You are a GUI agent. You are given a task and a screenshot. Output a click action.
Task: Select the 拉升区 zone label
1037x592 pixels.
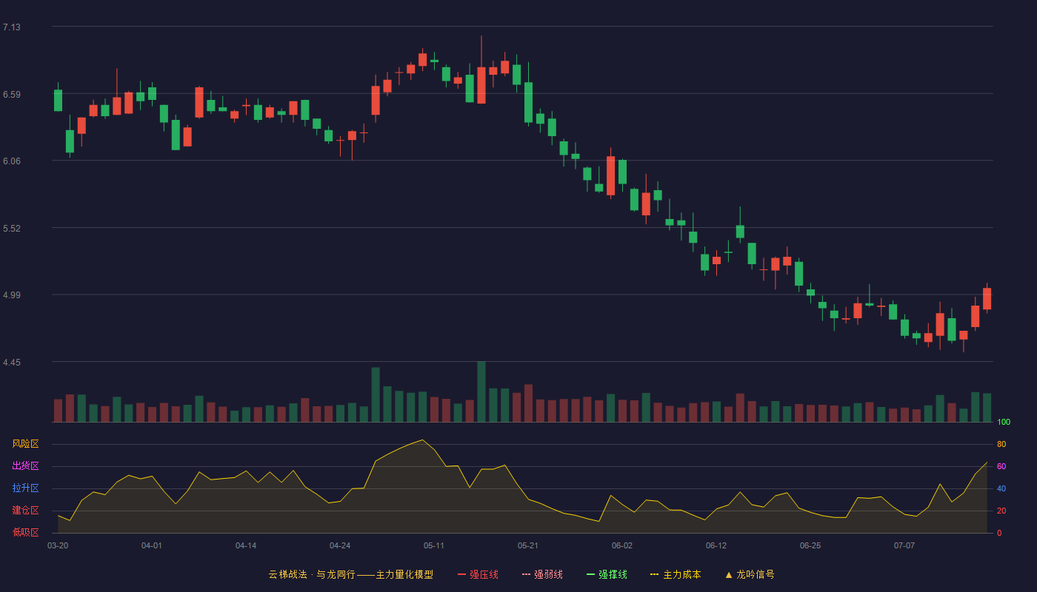[25, 488]
